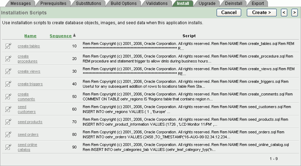The image size is (301, 166).
Task: Edit the create views script row icon
Action: 8,71
